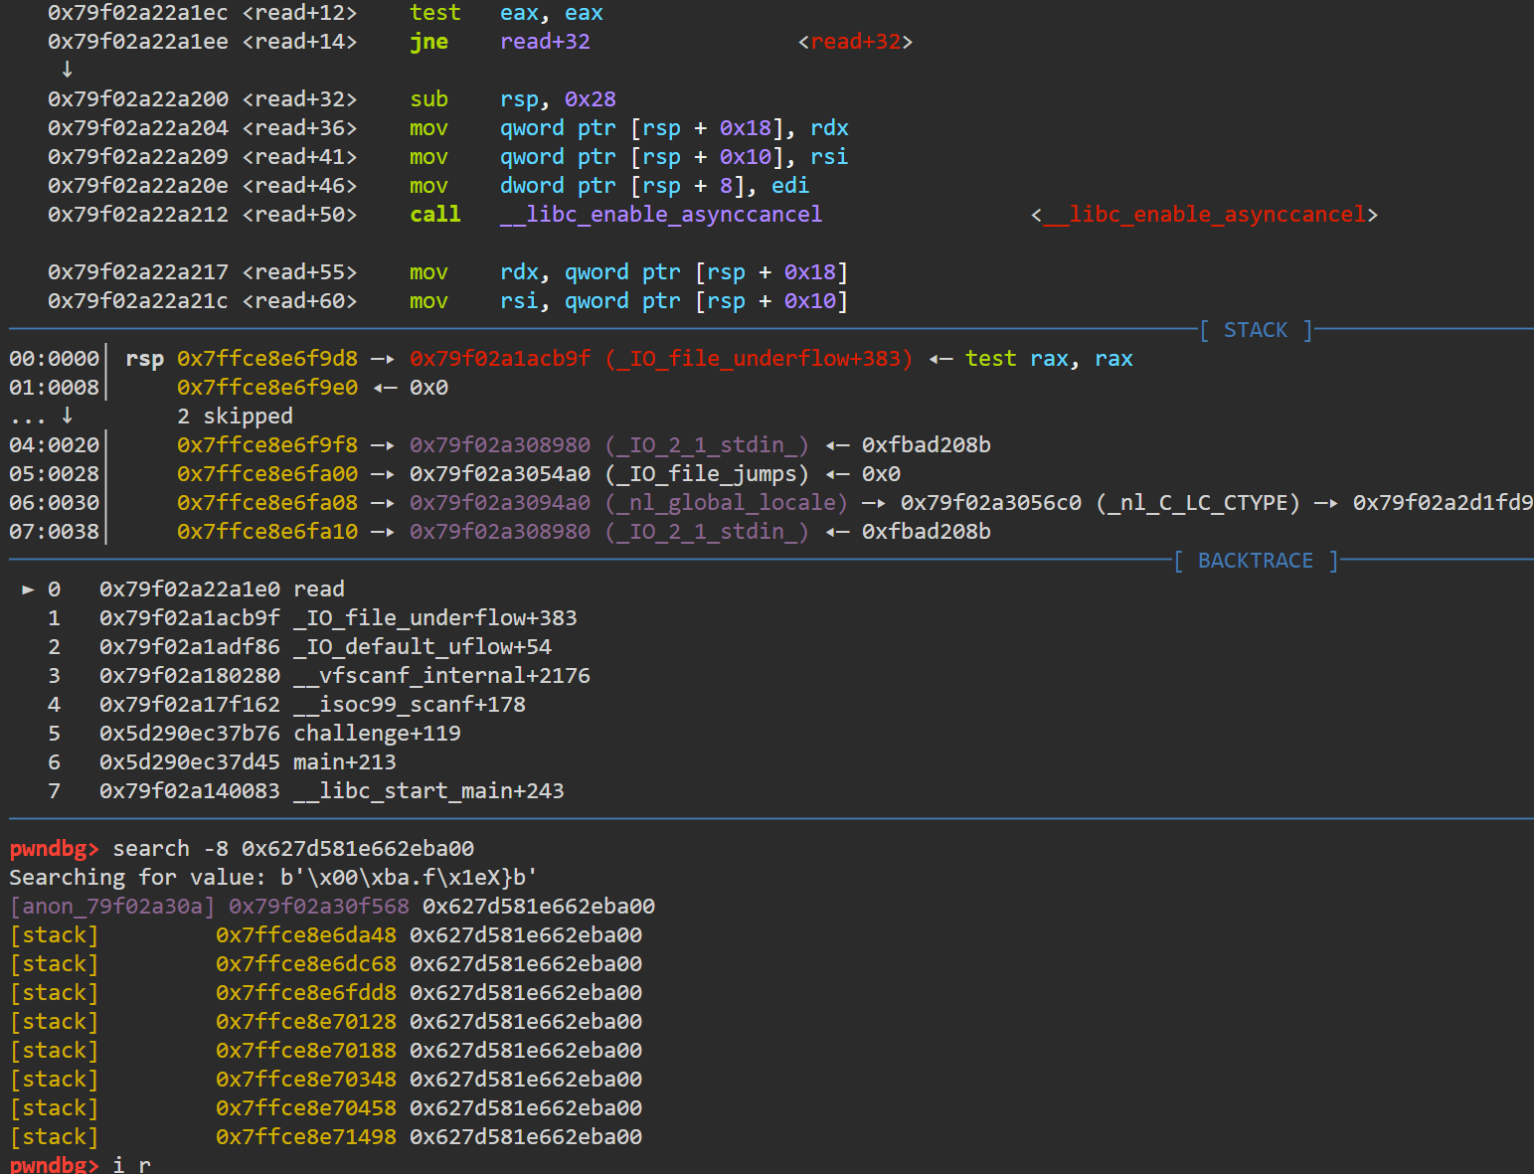Screen dimensions: 1534x1174
Task: Click _IO_file_underflow+383 in backtrace frame 1
Action: (435, 618)
